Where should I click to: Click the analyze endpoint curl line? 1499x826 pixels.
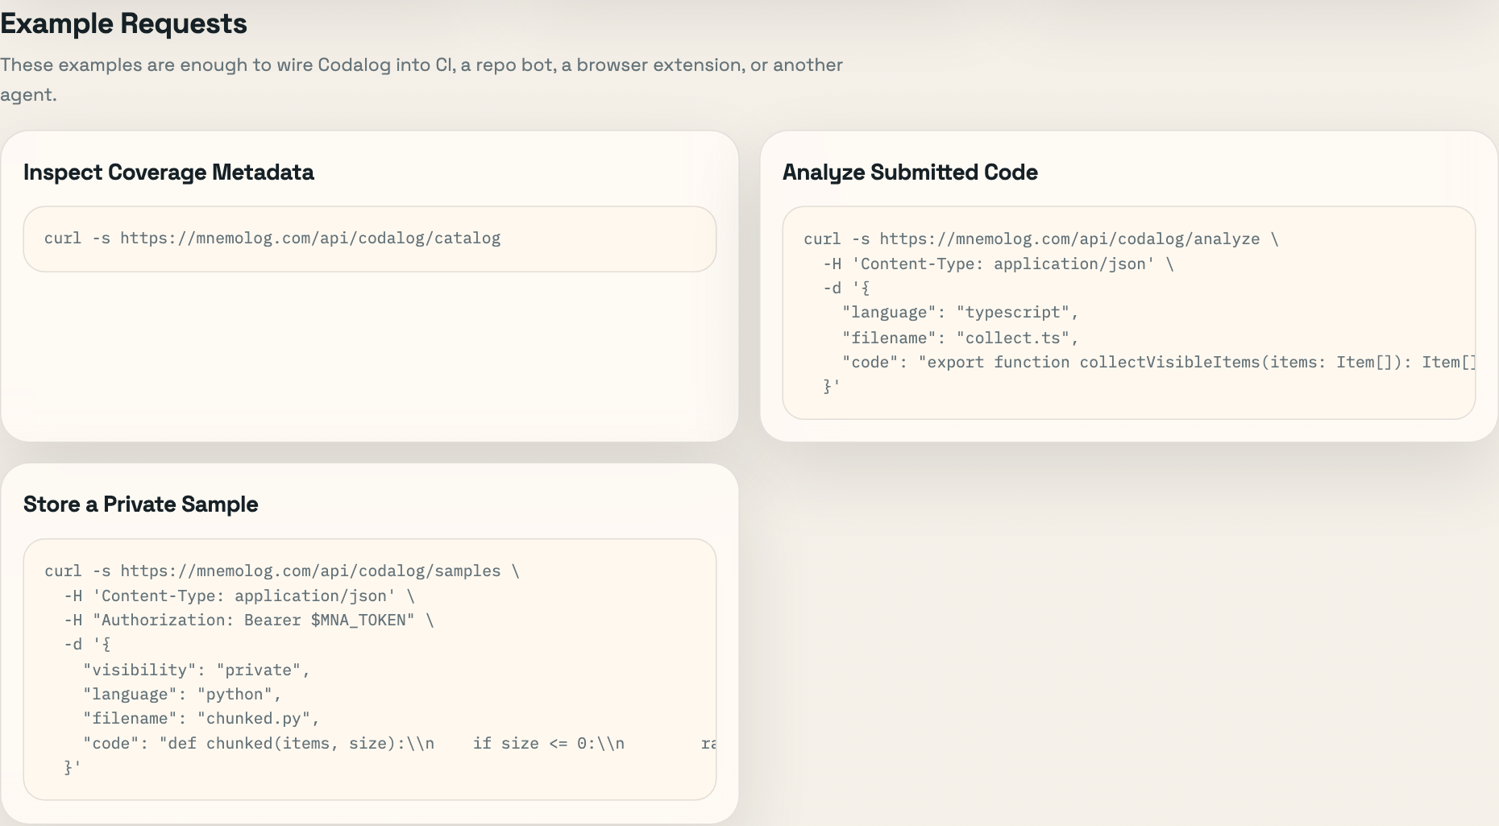[1041, 239]
